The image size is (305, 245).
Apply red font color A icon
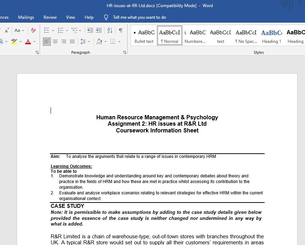click(x=28, y=41)
